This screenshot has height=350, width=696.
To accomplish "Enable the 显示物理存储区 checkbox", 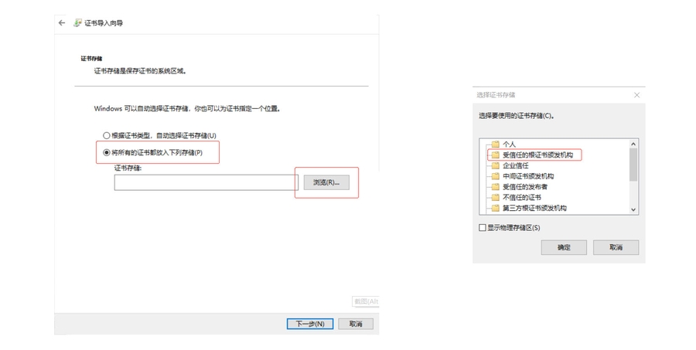I will 483,228.
